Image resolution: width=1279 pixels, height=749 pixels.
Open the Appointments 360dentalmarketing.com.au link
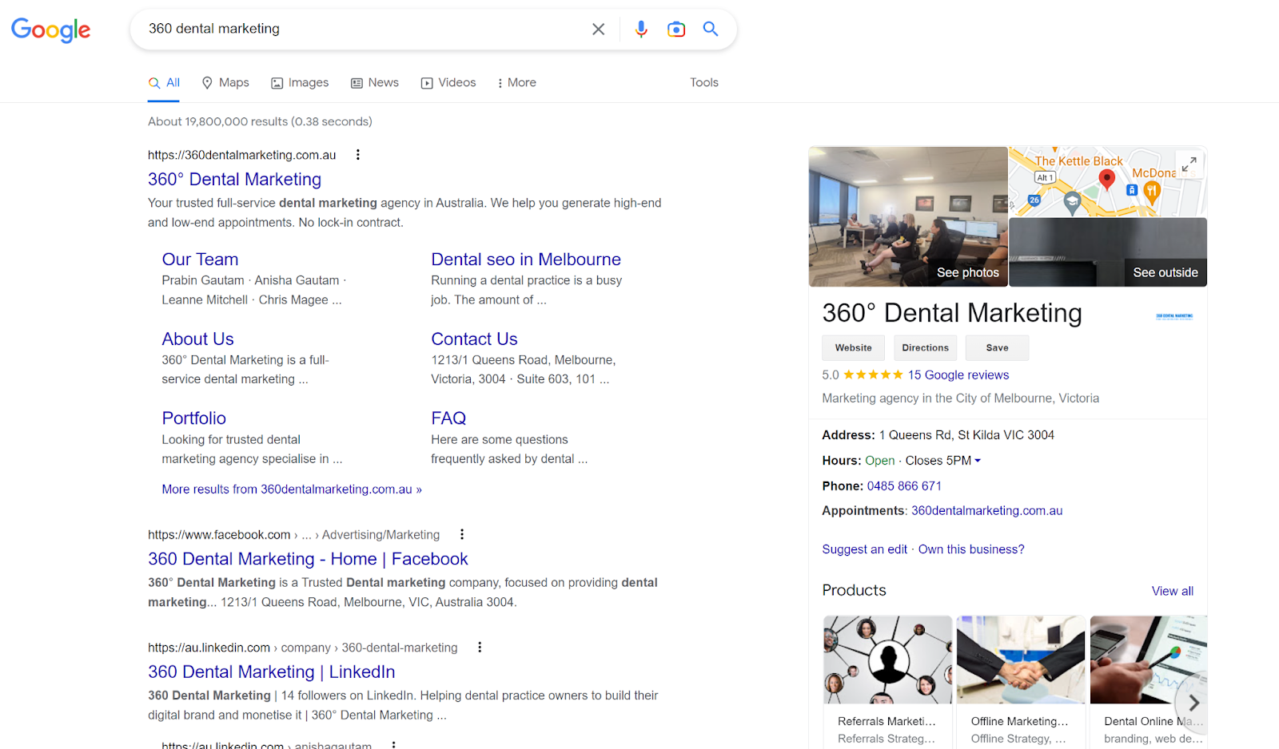point(987,511)
